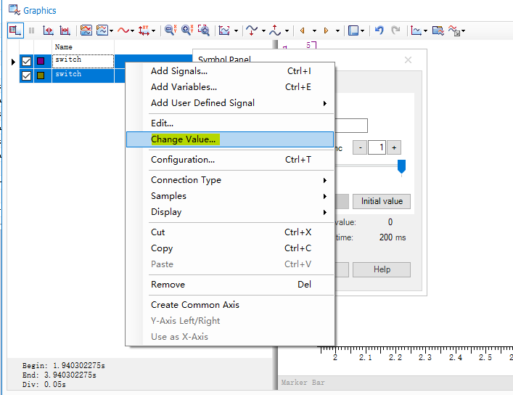
Task: Click the curve with down arrow icon
Action: pyautogui.click(x=252, y=30)
